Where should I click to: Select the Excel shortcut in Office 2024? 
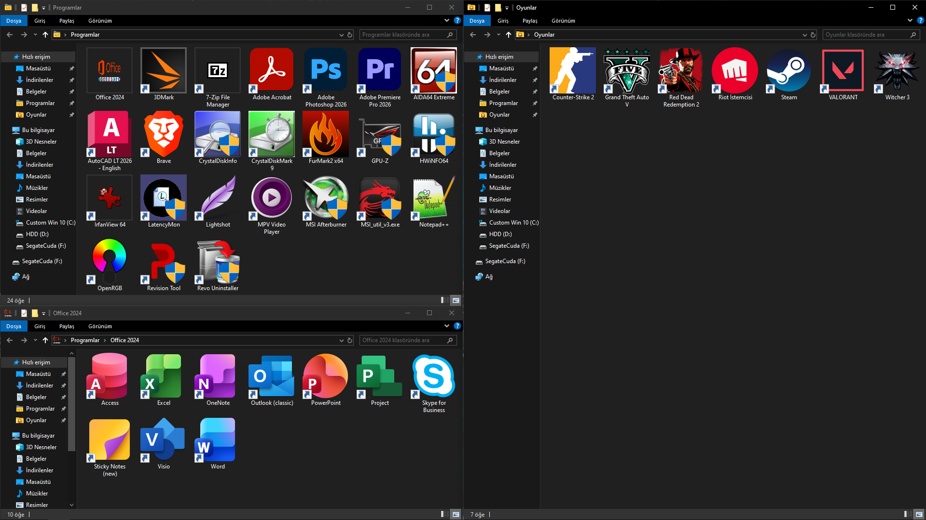coord(164,377)
